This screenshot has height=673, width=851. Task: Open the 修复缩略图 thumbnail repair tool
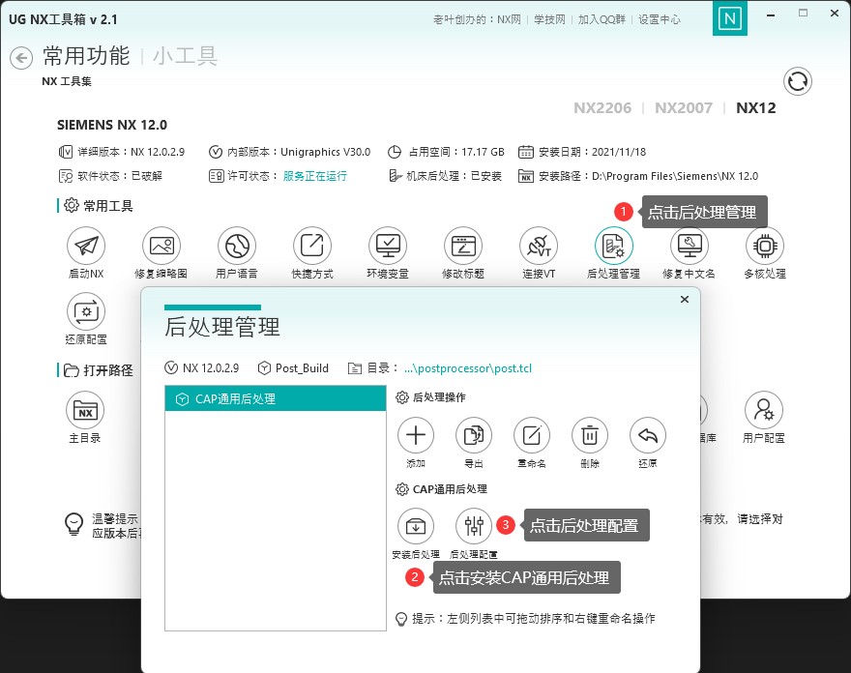tap(161, 246)
